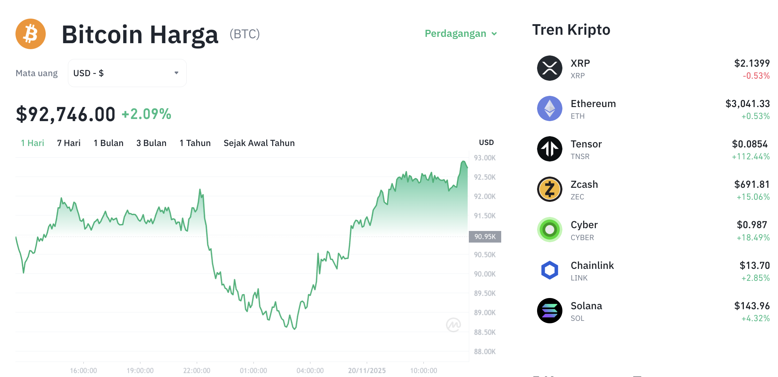Click the Bitcoin logo icon
Image resolution: width=778 pixels, height=377 pixels.
coord(31,34)
